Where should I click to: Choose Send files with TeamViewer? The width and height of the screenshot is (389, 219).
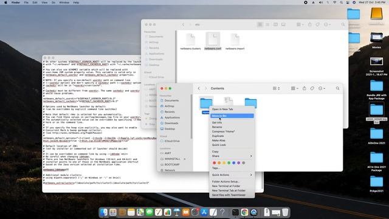point(232,195)
